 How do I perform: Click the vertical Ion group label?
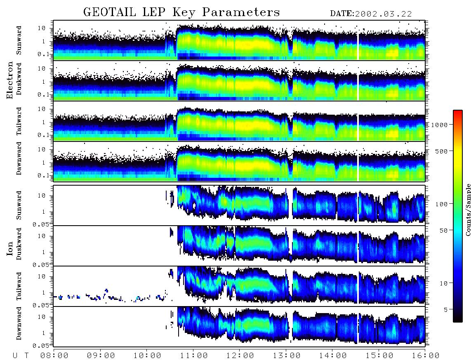pos(10,248)
